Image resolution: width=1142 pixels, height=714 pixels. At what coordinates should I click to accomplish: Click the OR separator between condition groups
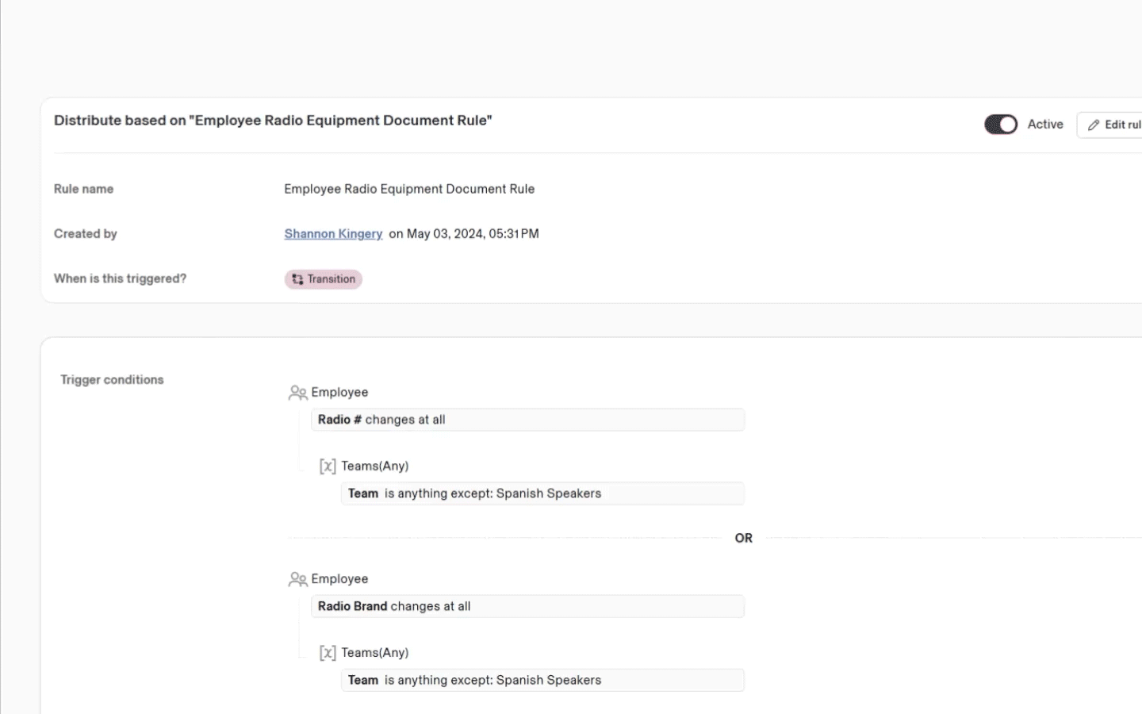[743, 538]
